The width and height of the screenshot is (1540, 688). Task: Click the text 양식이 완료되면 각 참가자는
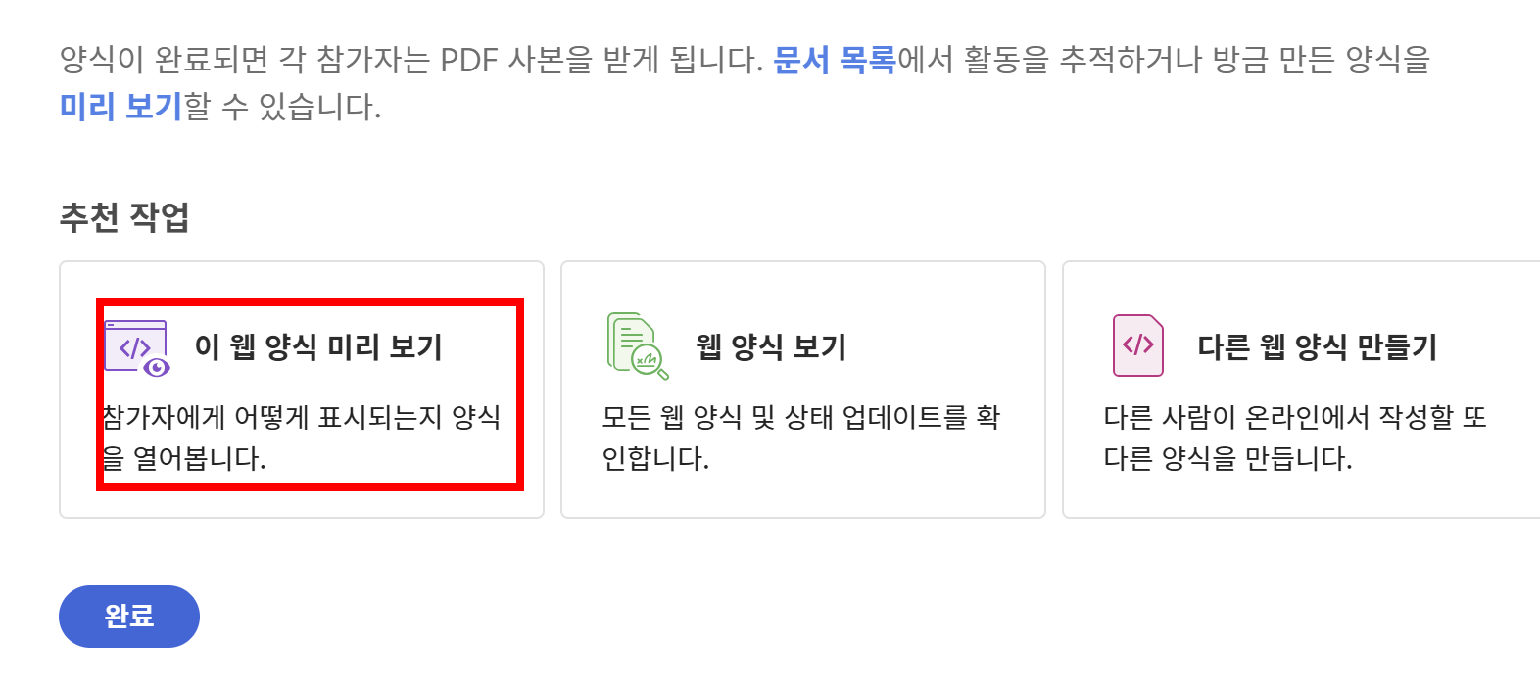click(245, 60)
